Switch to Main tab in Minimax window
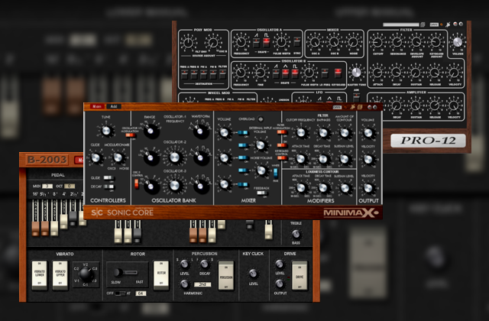The height and width of the screenshot is (321, 489). click(x=97, y=107)
